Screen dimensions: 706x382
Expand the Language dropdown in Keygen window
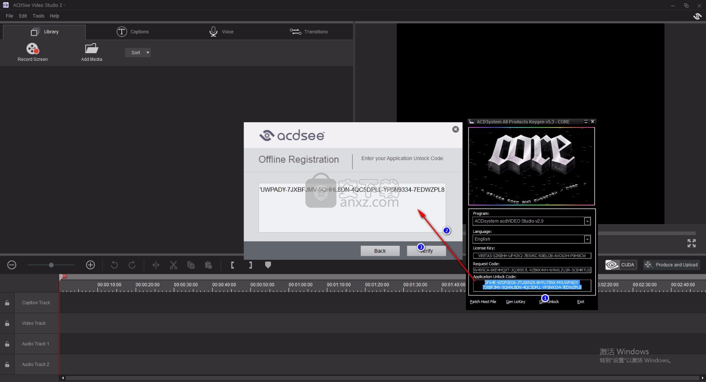tap(587, 239)
